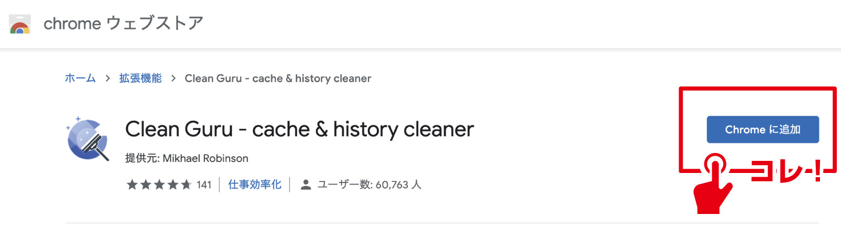Open the 拡張機能 breadcrumb link
This screenshot has height=235, width=841.
140,78
